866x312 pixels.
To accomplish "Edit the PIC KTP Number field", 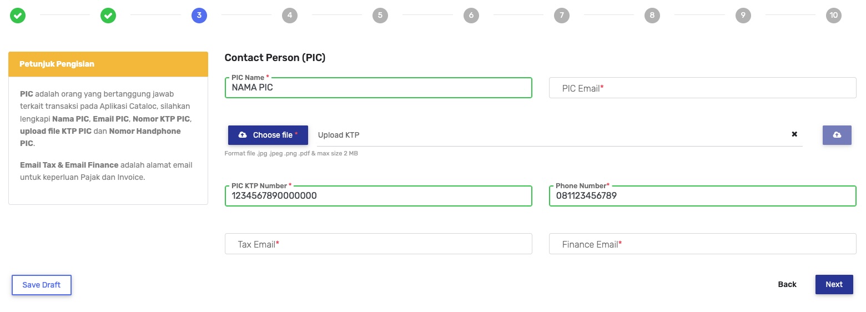I will (x=378, y=196).
